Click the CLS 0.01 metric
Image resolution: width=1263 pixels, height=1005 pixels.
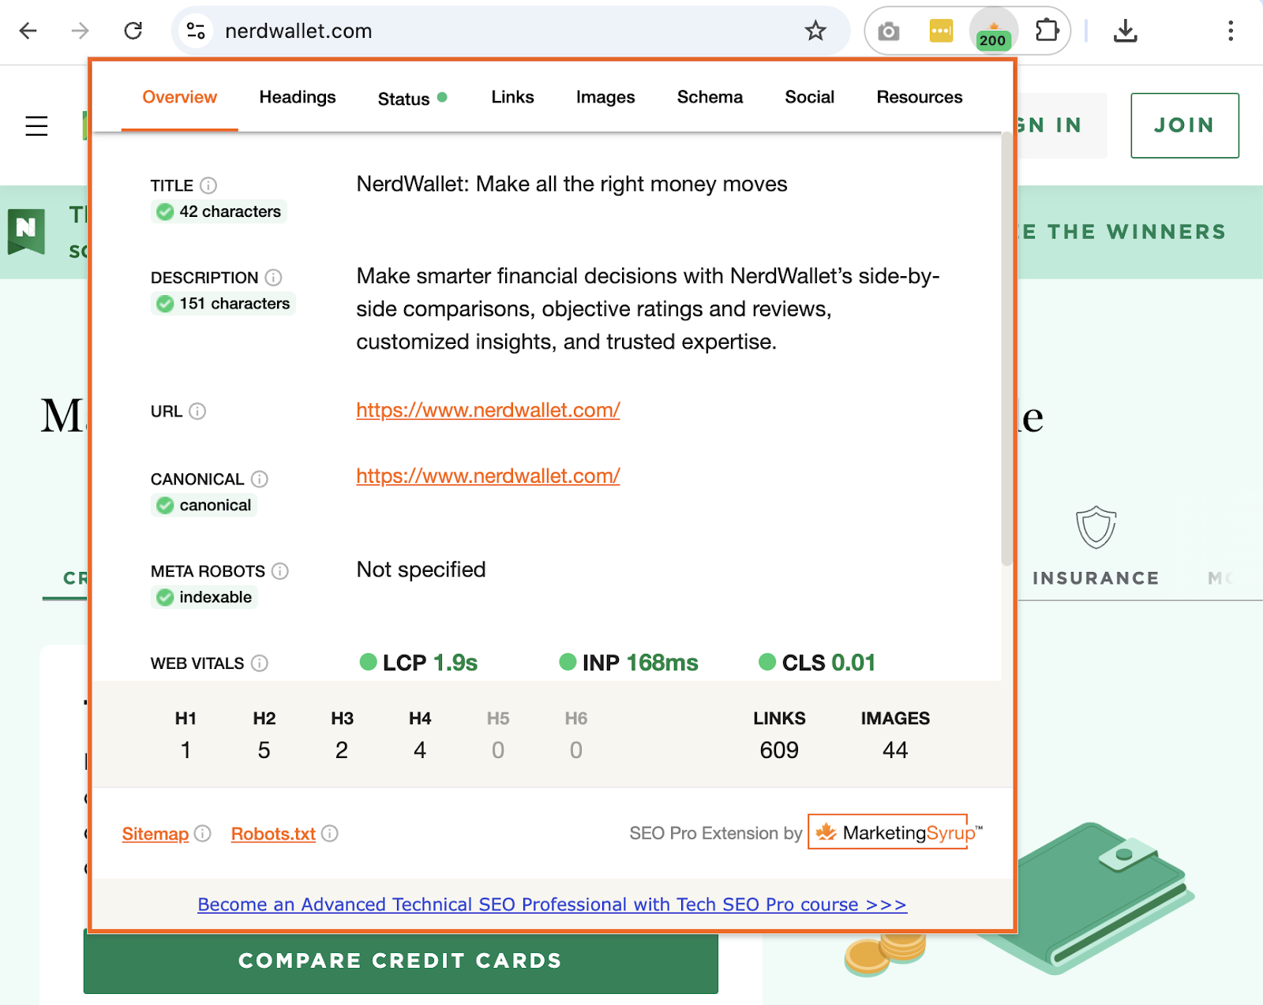(817, 663)
